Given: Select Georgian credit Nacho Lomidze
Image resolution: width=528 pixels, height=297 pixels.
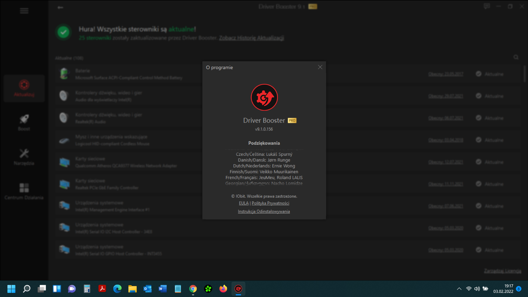Looking at the screenshot, I should (x=264, y=183).
